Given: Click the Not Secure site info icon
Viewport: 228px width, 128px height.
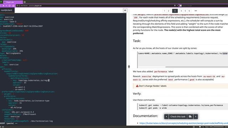Looking at the screenshot, I should (19, 6).
